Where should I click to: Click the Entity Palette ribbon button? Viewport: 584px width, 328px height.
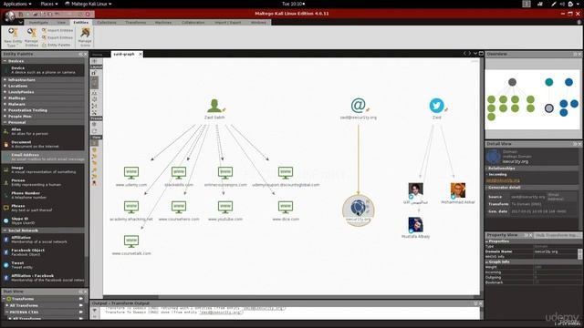coord(57,45)
